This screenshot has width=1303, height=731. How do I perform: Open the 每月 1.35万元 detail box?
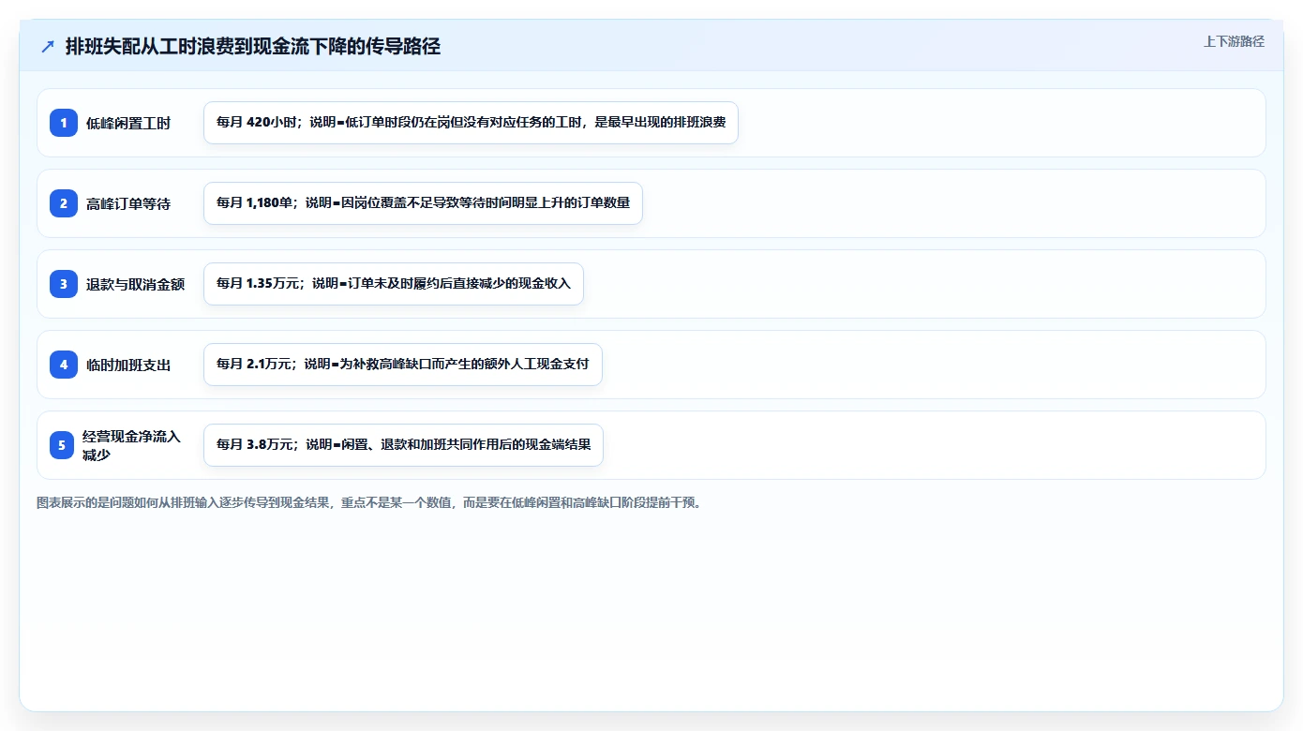[x=394, y=284]
